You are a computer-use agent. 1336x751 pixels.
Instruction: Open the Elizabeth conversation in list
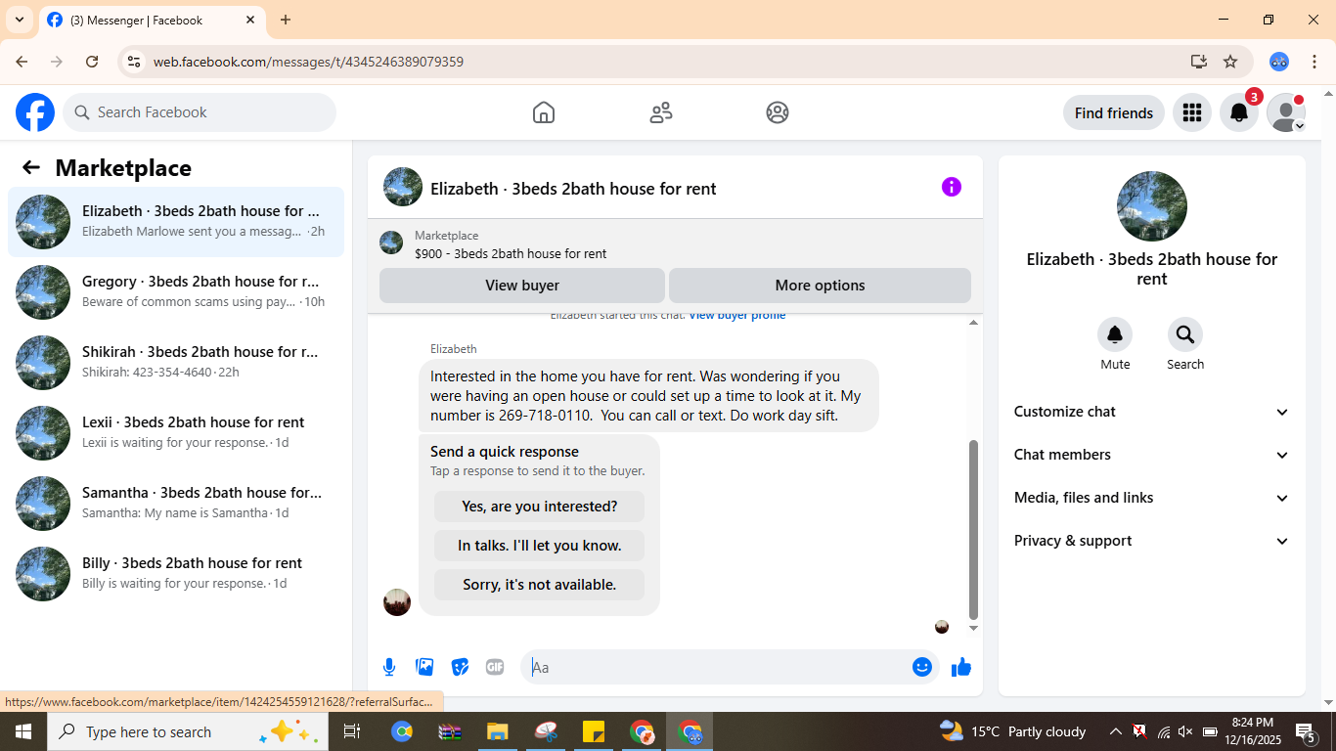(x=176, y=222)
